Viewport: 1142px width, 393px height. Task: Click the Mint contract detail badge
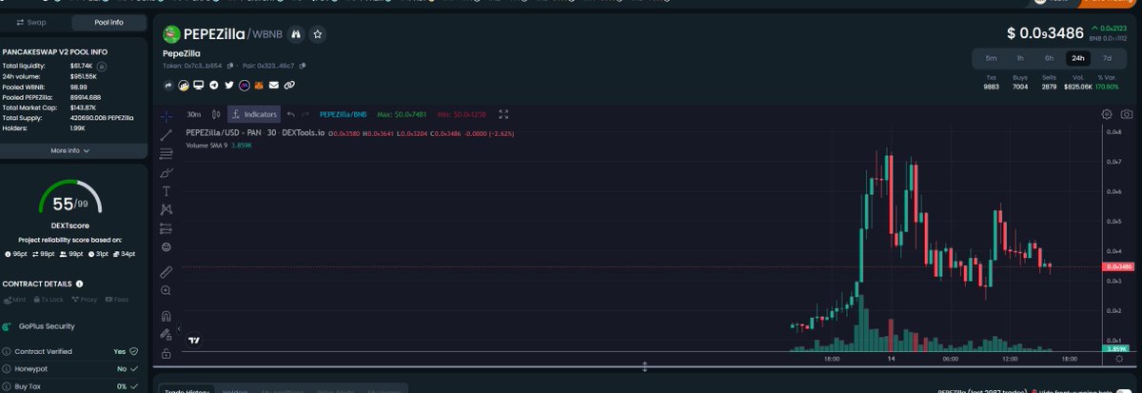pos(16,300)
